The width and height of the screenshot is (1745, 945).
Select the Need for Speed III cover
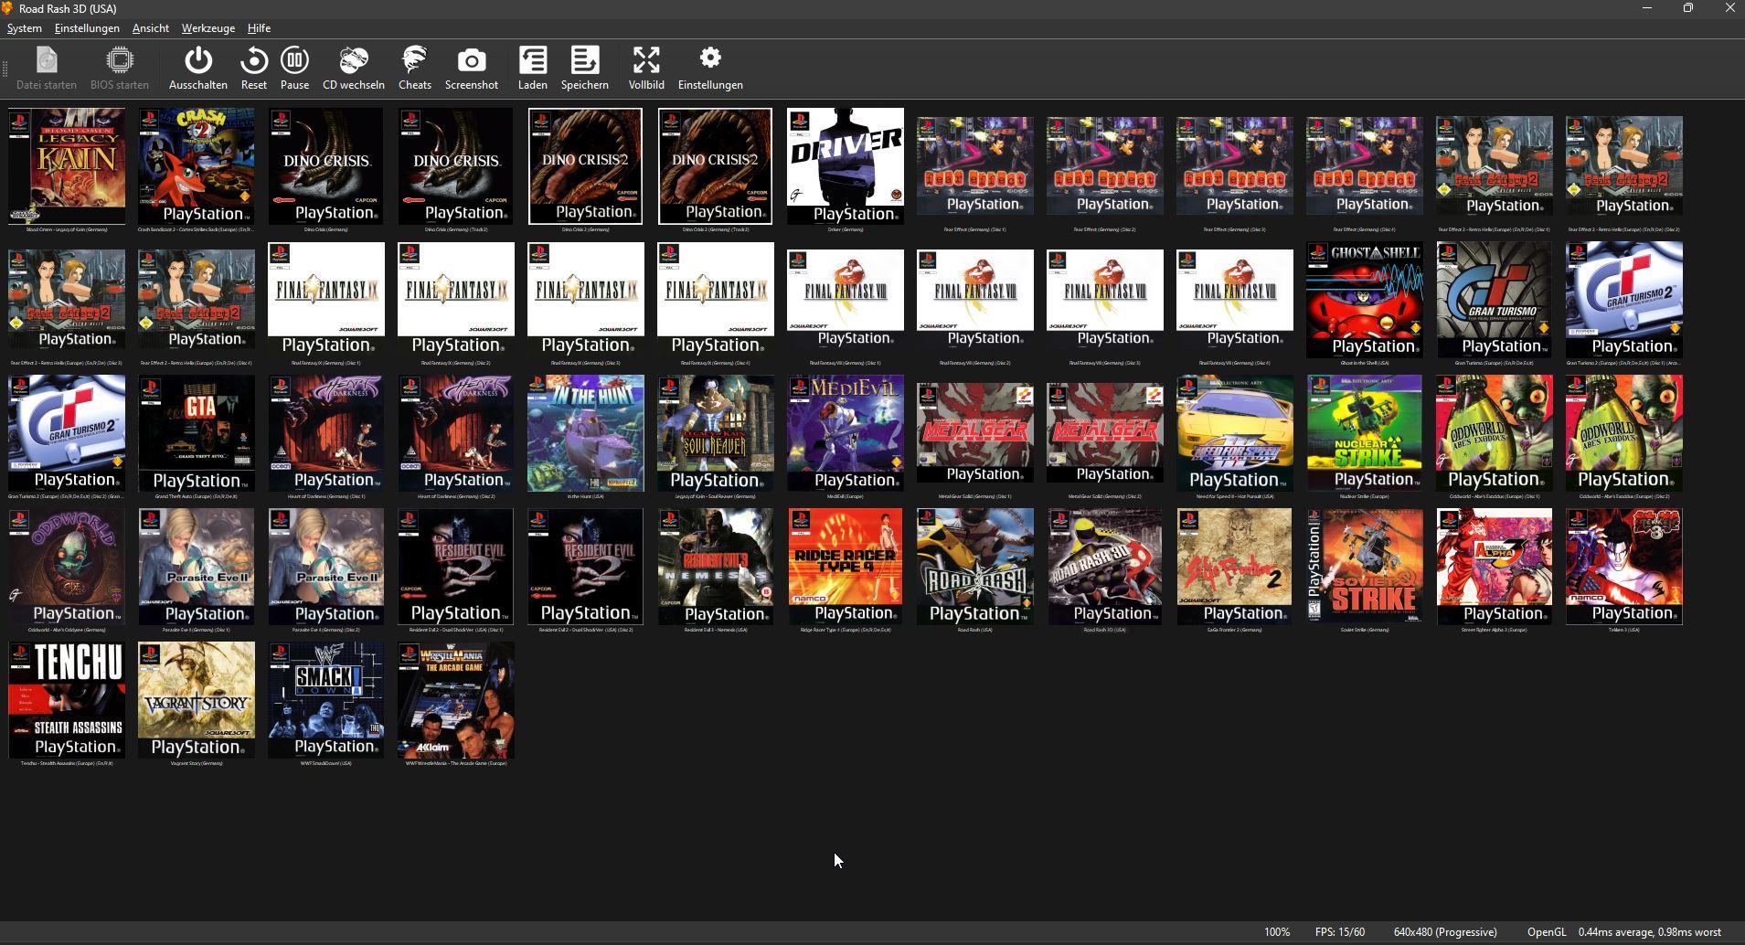click(1235, 433)
